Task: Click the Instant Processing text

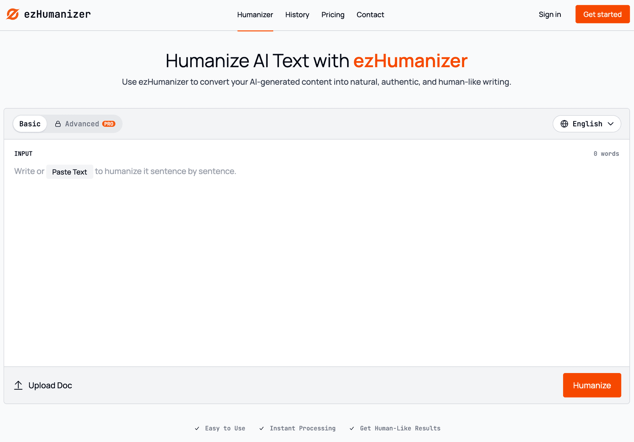Action: (303, 428)
